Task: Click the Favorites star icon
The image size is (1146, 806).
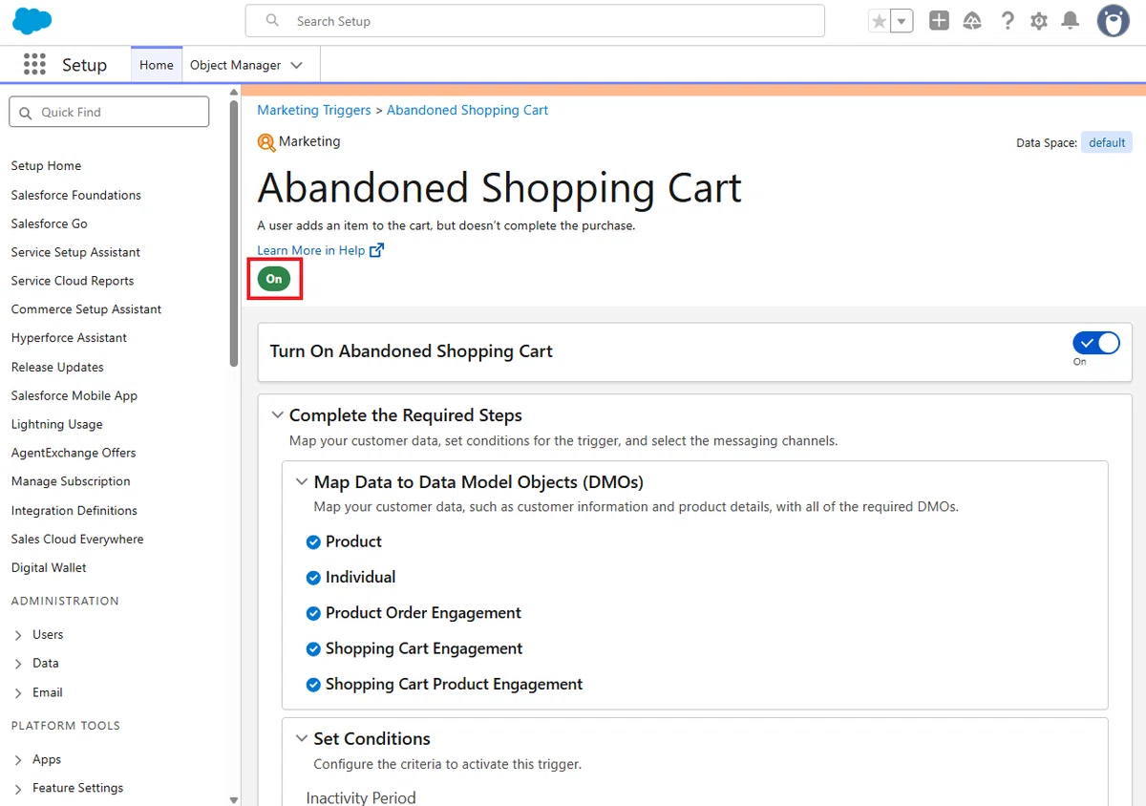Action: [879, 21]
